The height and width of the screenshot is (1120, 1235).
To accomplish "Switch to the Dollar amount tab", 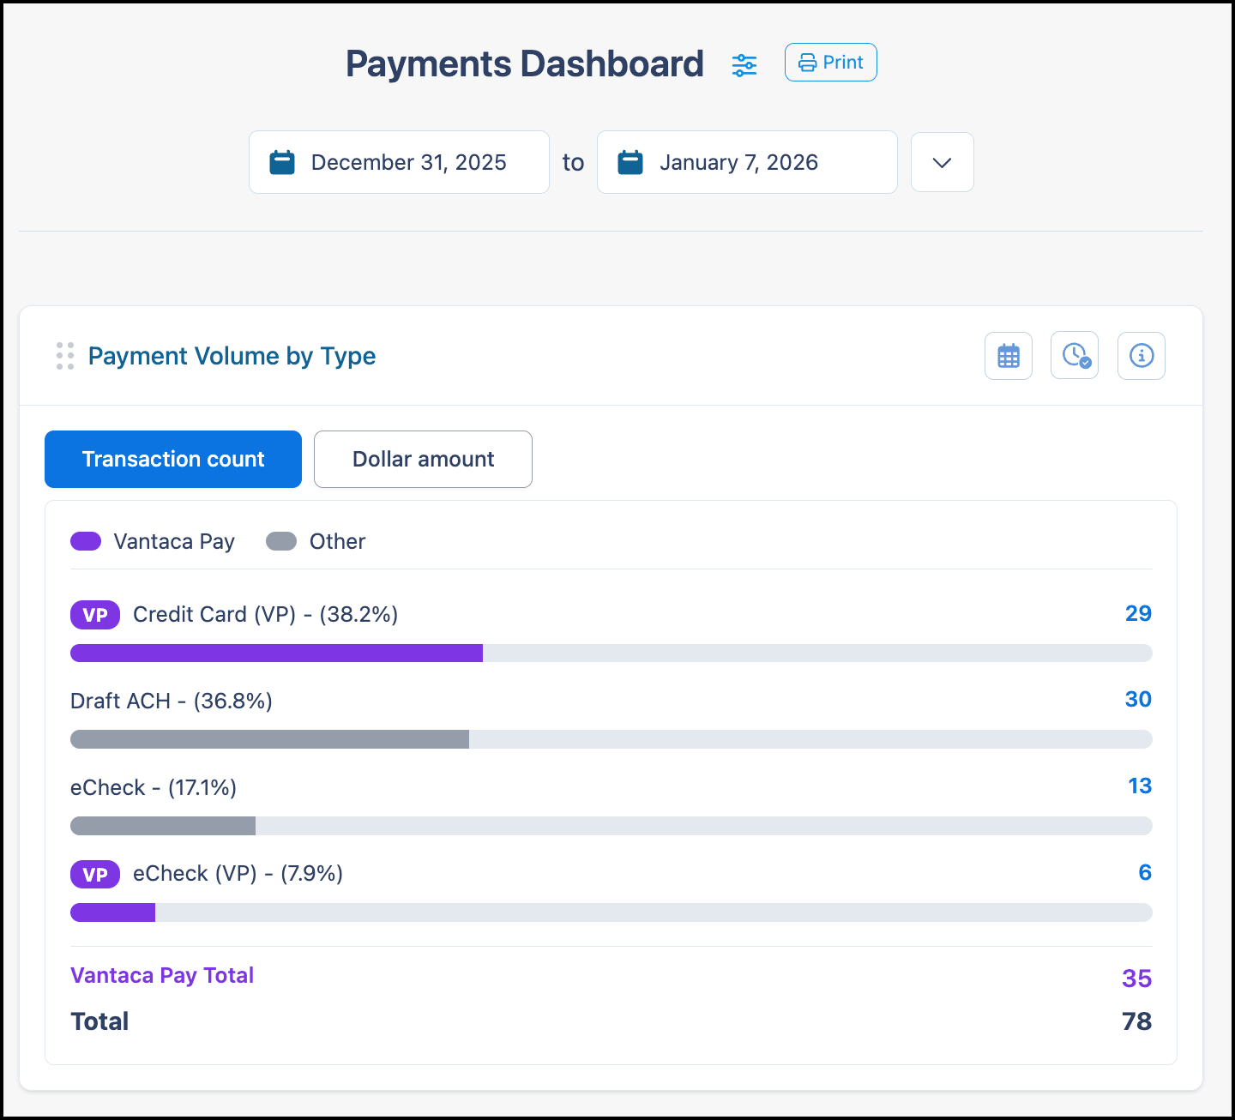I will (423, 459).
